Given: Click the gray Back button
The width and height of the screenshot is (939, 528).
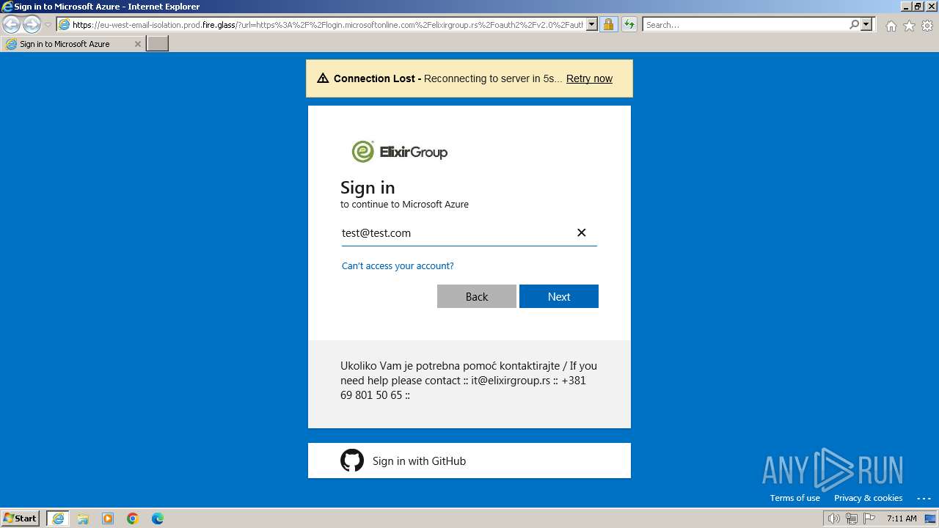Looking at the screenshot, I should 477,296.
